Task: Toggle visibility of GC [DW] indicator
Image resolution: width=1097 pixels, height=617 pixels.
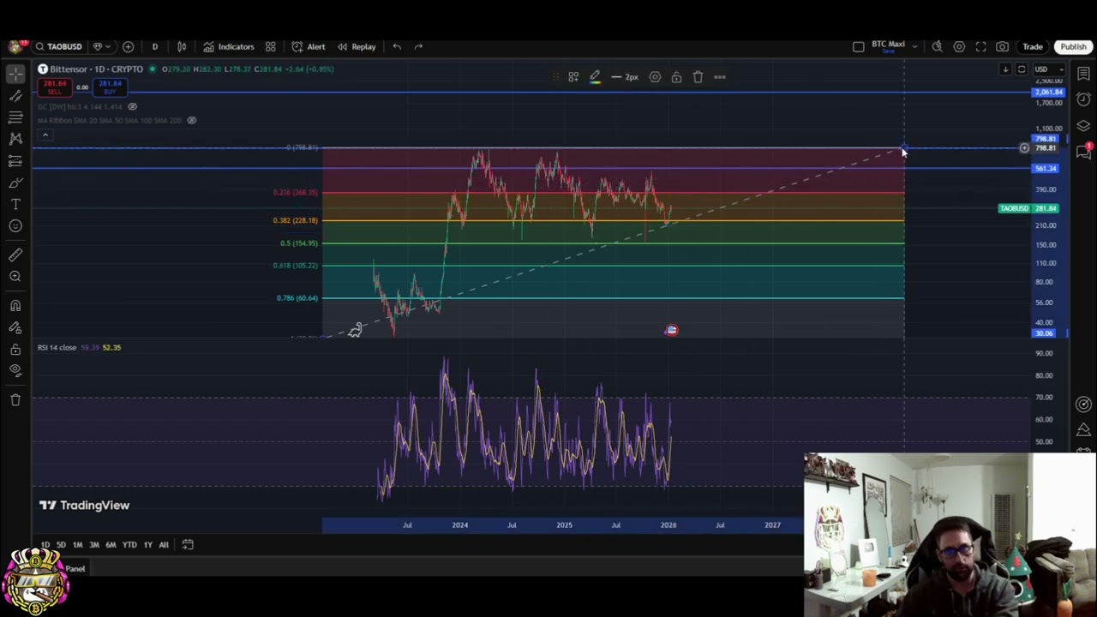Action: [132, 106]
